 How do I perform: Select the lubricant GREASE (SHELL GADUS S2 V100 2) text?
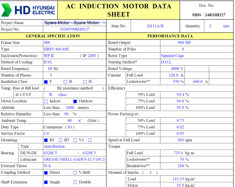point(74,159)
